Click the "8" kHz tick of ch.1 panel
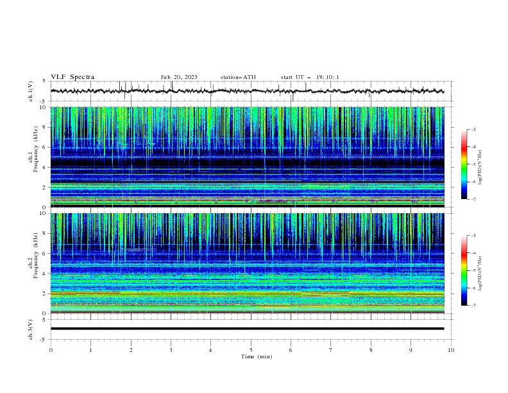Image resolution: width=508 pixels, height=393 pixels. [45, 127]
